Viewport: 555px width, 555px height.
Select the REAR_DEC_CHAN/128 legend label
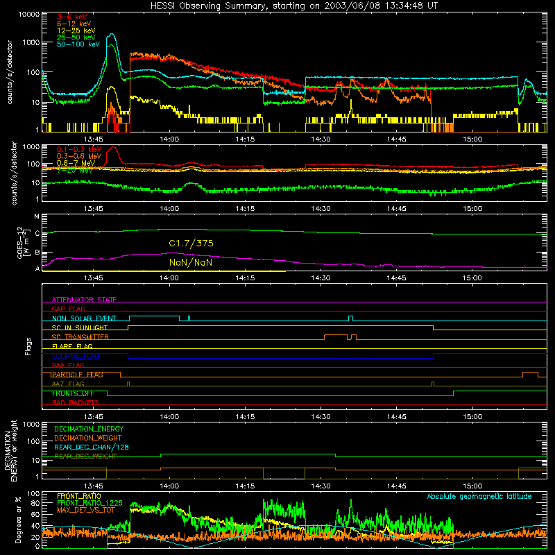point(92,447)
